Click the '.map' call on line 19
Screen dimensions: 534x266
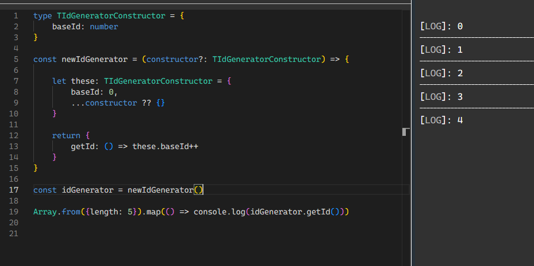point(151,212)
